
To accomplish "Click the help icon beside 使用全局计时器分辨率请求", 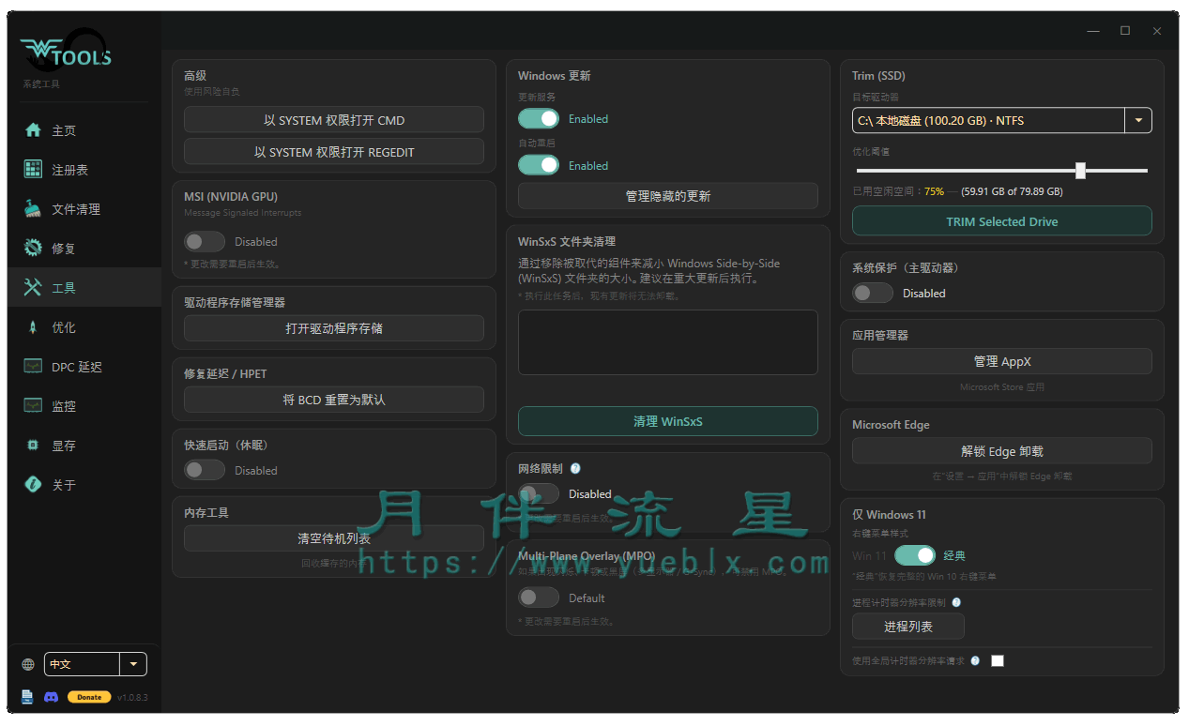I will (x=975, y=660).
